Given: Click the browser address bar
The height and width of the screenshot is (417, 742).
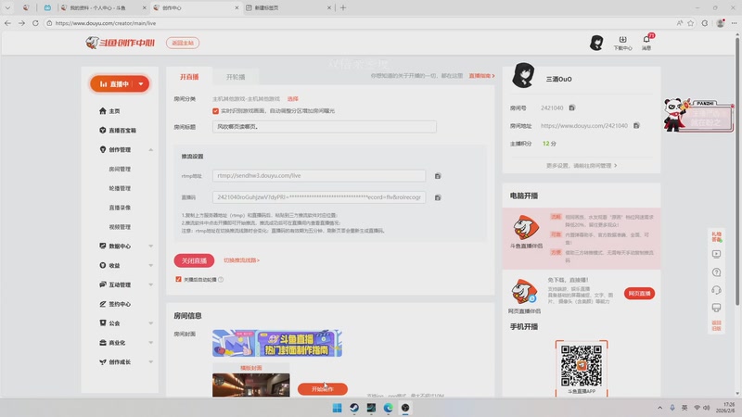Looking at the screenshot, I should click(360, 23).
